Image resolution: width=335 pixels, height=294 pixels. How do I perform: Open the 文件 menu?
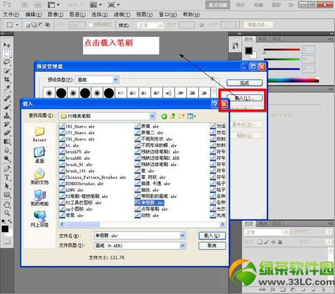tap(11, 15)
